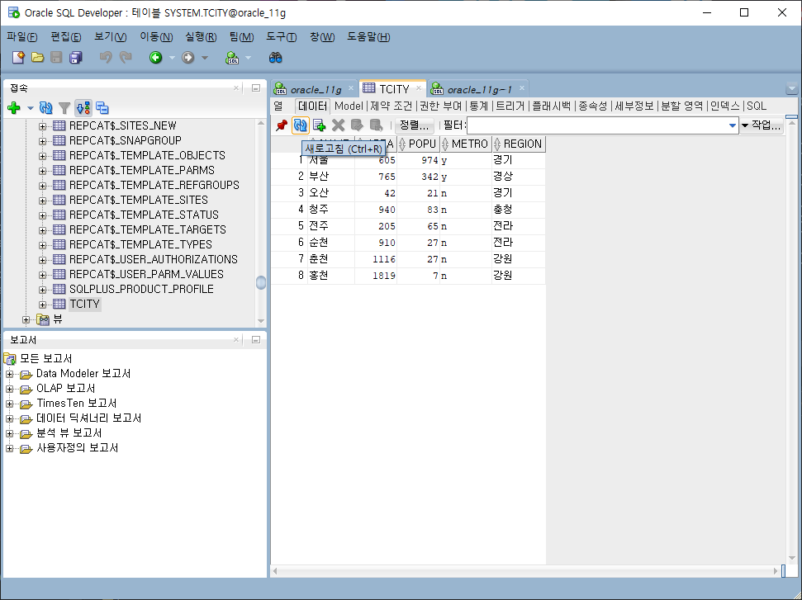Click the green Back navigation icon
Screen dimensions: 802x600
tap(156, 58)
